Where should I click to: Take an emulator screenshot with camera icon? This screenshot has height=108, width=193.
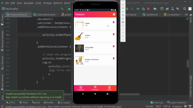point(123,22)
